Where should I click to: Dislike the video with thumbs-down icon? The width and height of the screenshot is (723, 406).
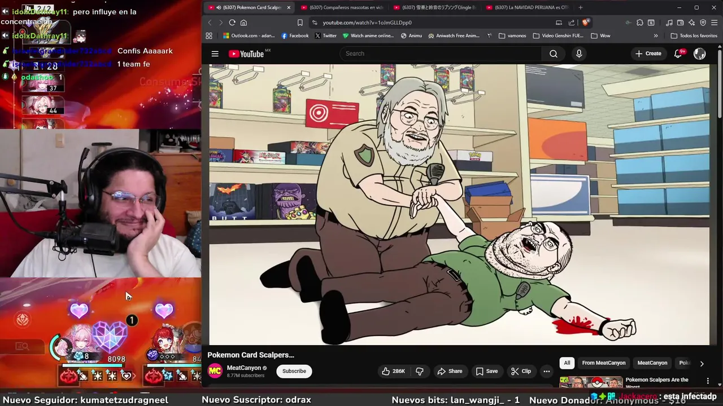(420, 371)
